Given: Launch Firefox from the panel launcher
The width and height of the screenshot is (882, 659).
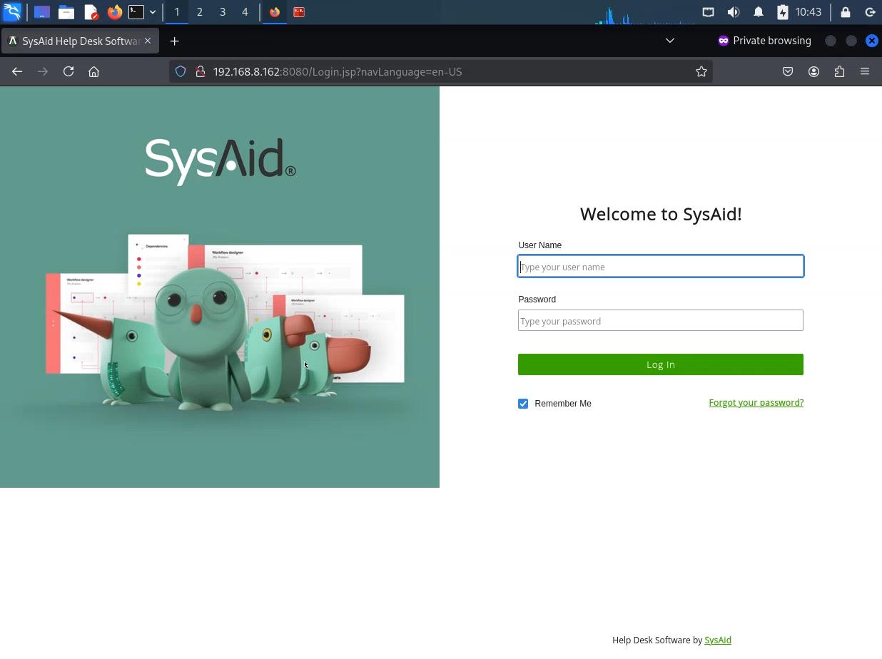Looking at the screenshot, I should 114,12.
